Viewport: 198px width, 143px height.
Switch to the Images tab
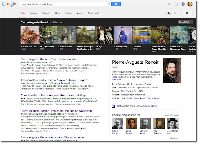(33, 13)
